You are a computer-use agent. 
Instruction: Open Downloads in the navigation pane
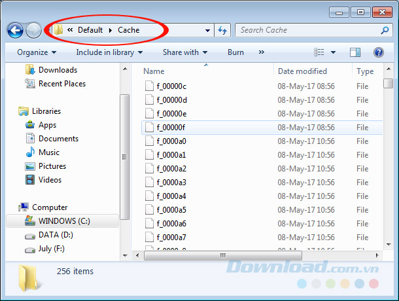58,70
